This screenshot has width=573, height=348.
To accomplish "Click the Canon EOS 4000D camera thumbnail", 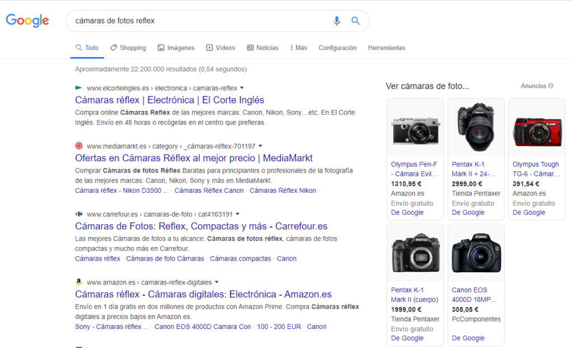I will [476, 253].
